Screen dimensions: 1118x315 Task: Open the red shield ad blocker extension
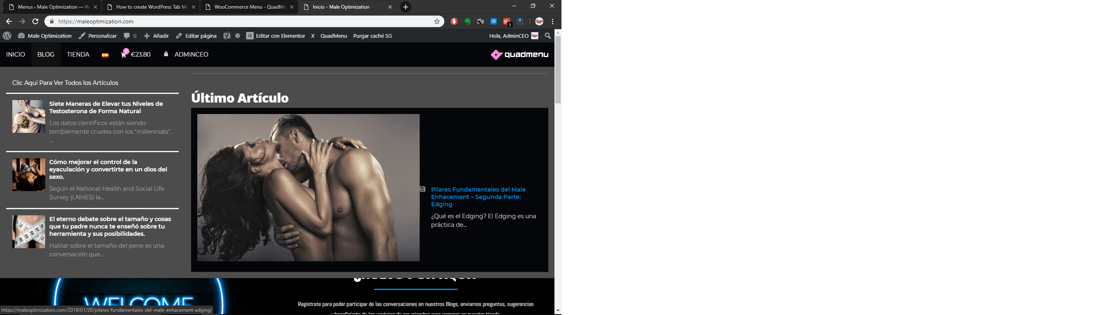[x=454, y=21]
